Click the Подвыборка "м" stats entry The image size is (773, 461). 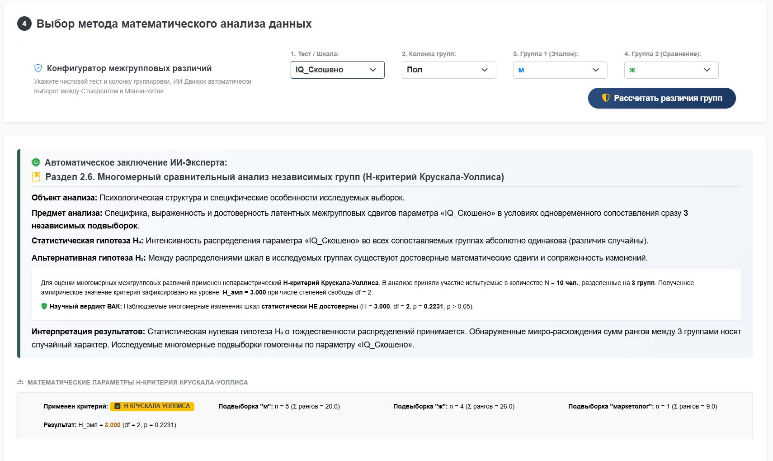(x=279, y=406)
